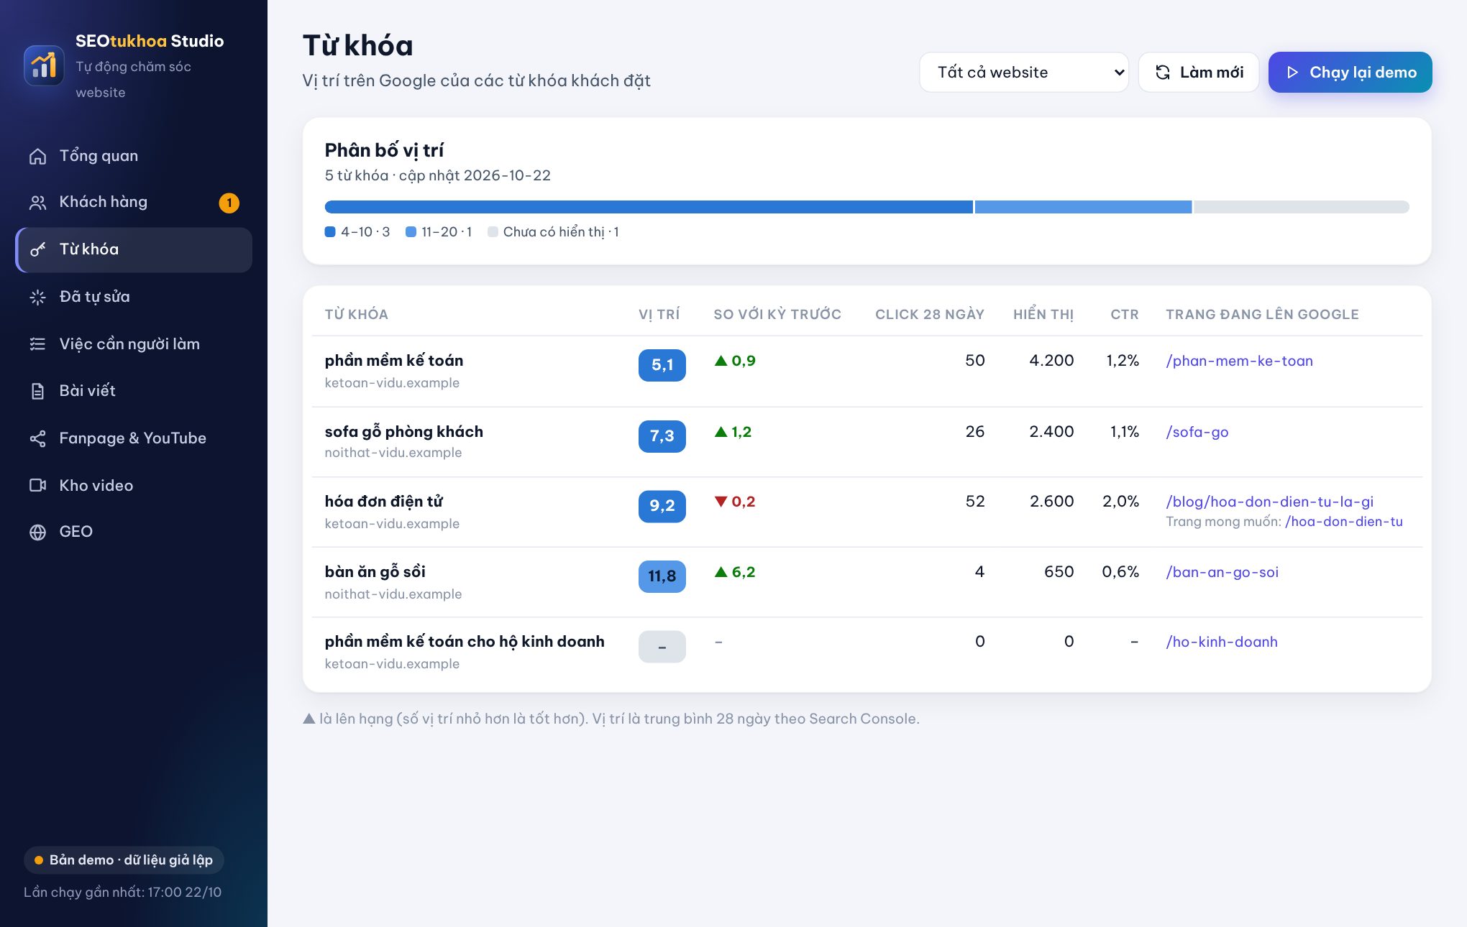Go to Đã tự sửa section

pos(134,297)
